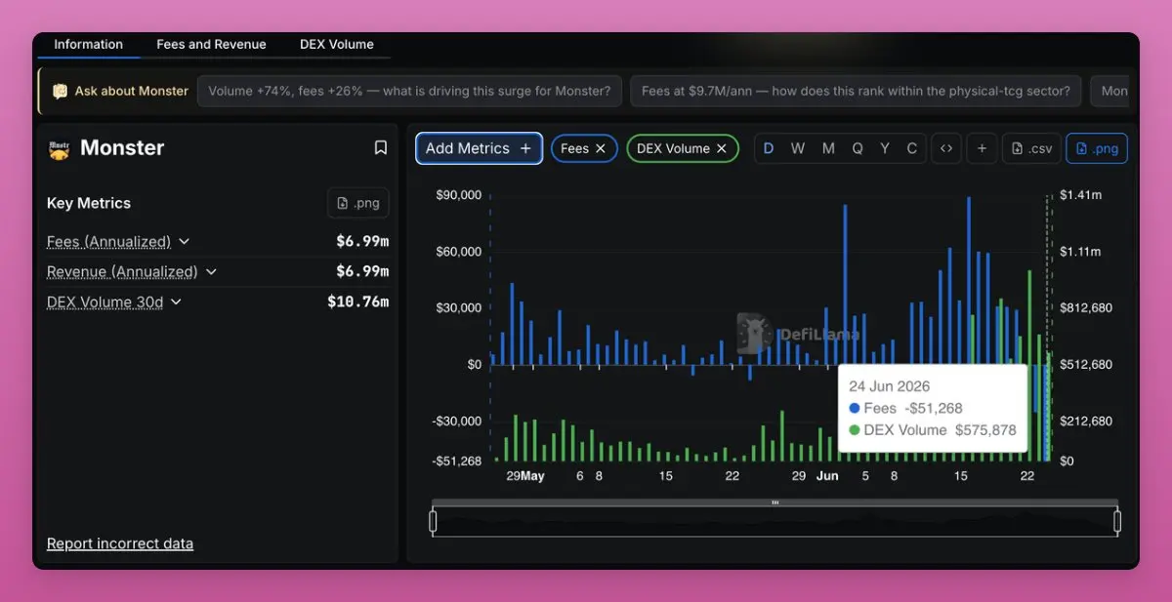Remove the Fees metric chip
This screenshot has height=602, width=1172.
click(601, 148)
